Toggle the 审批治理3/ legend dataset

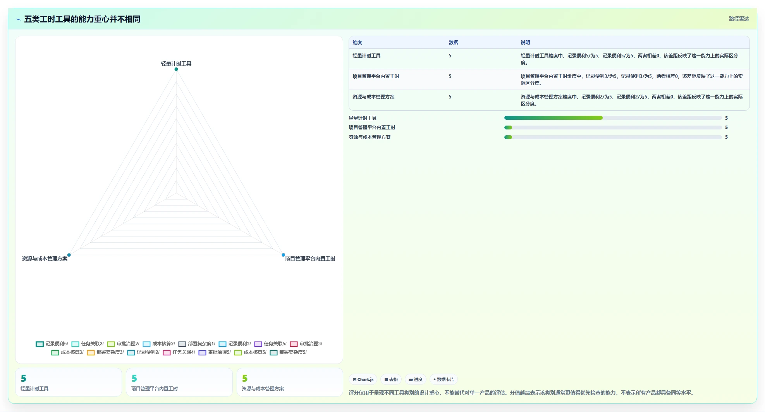pos(306,344)
